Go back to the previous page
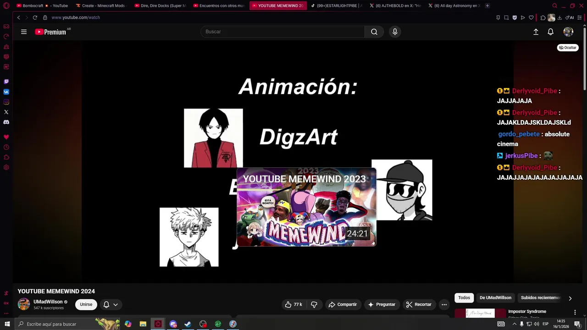 18,17
